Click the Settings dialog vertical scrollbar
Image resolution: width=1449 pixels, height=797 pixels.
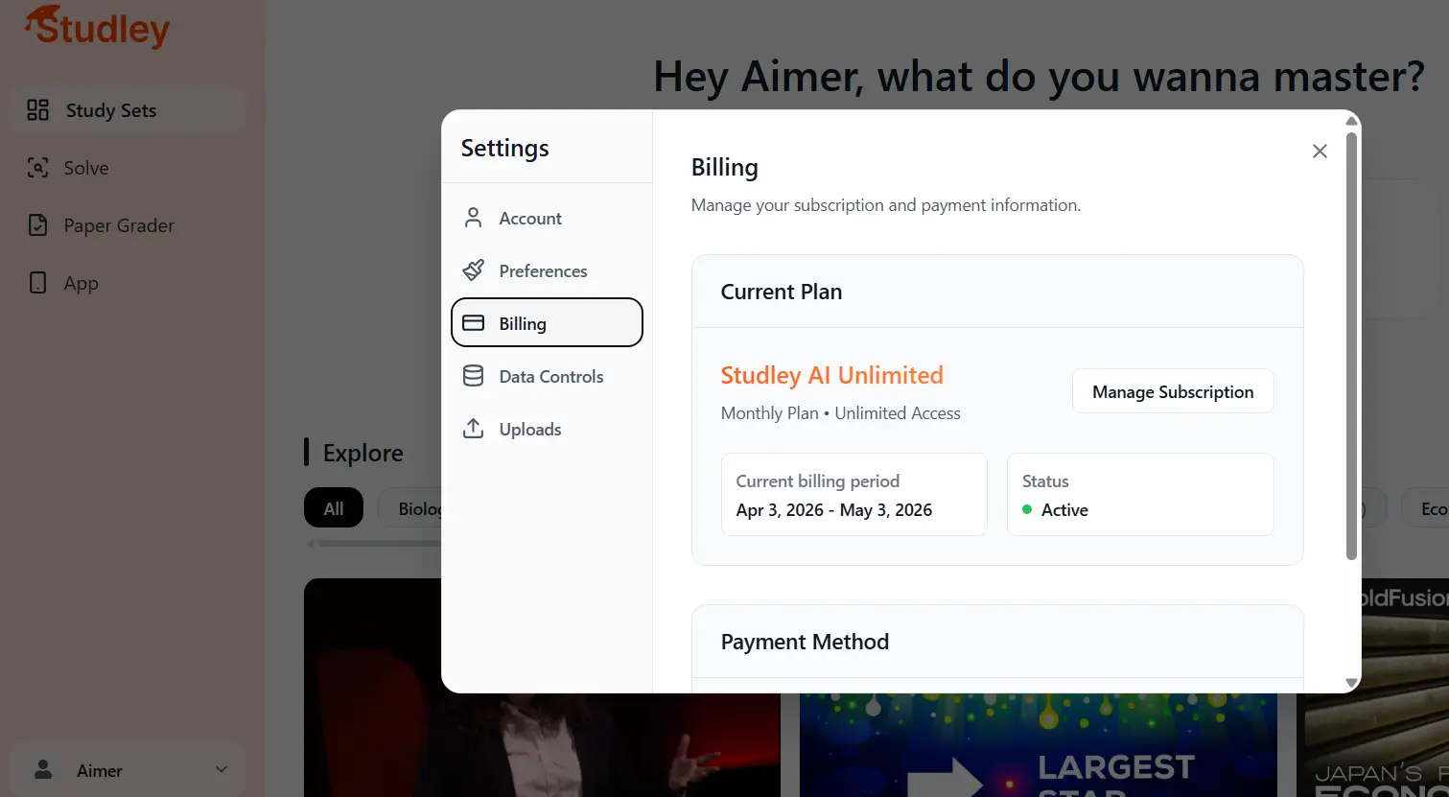[1352, 345]
